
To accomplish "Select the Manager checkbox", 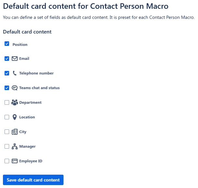I will pos(7,146).
